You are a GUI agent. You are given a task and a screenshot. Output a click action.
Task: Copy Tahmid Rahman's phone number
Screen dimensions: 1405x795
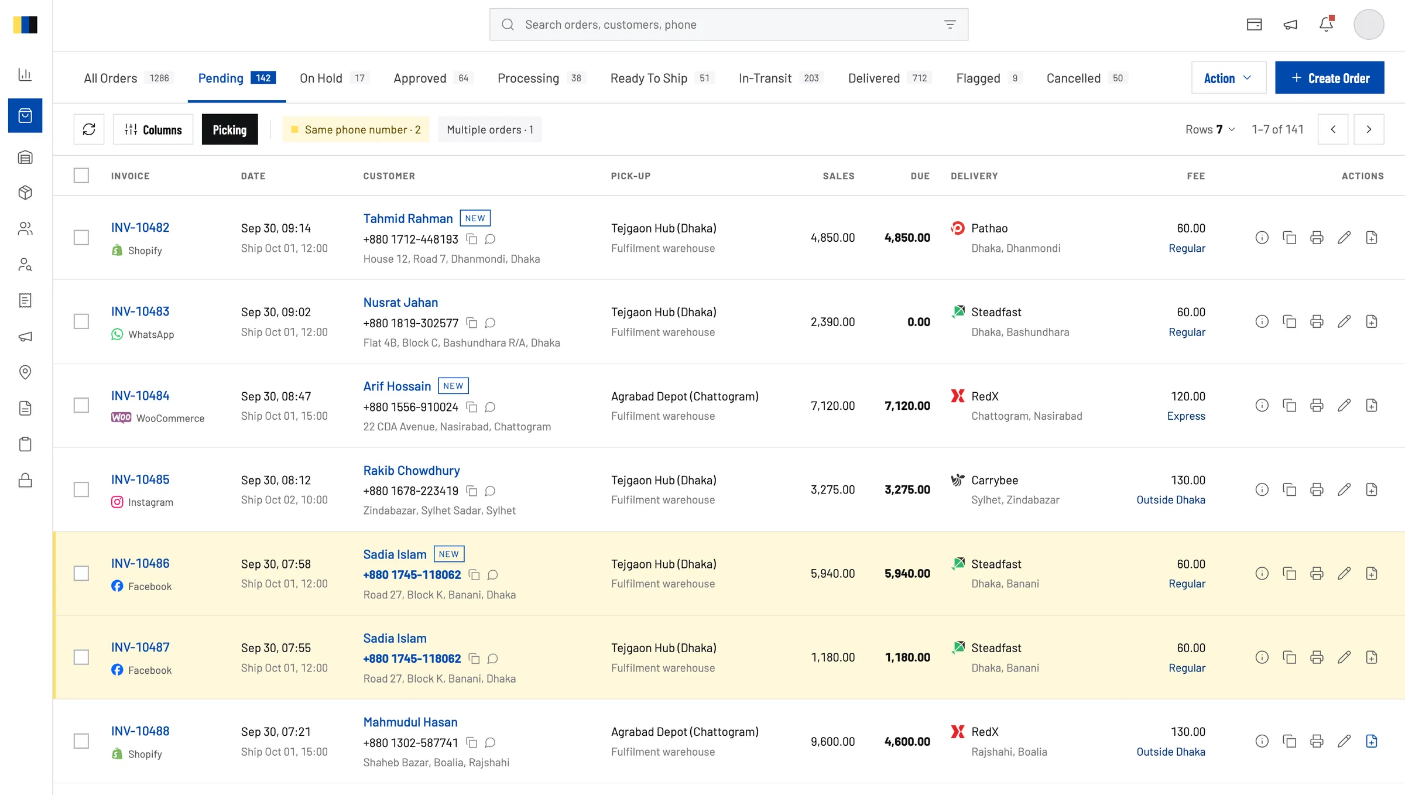pos(471,239)
